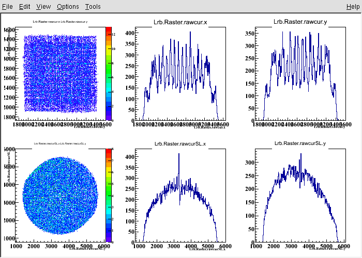Click the 5000 x-axis label of rawcurSL.y histogram

click(326, 246)
